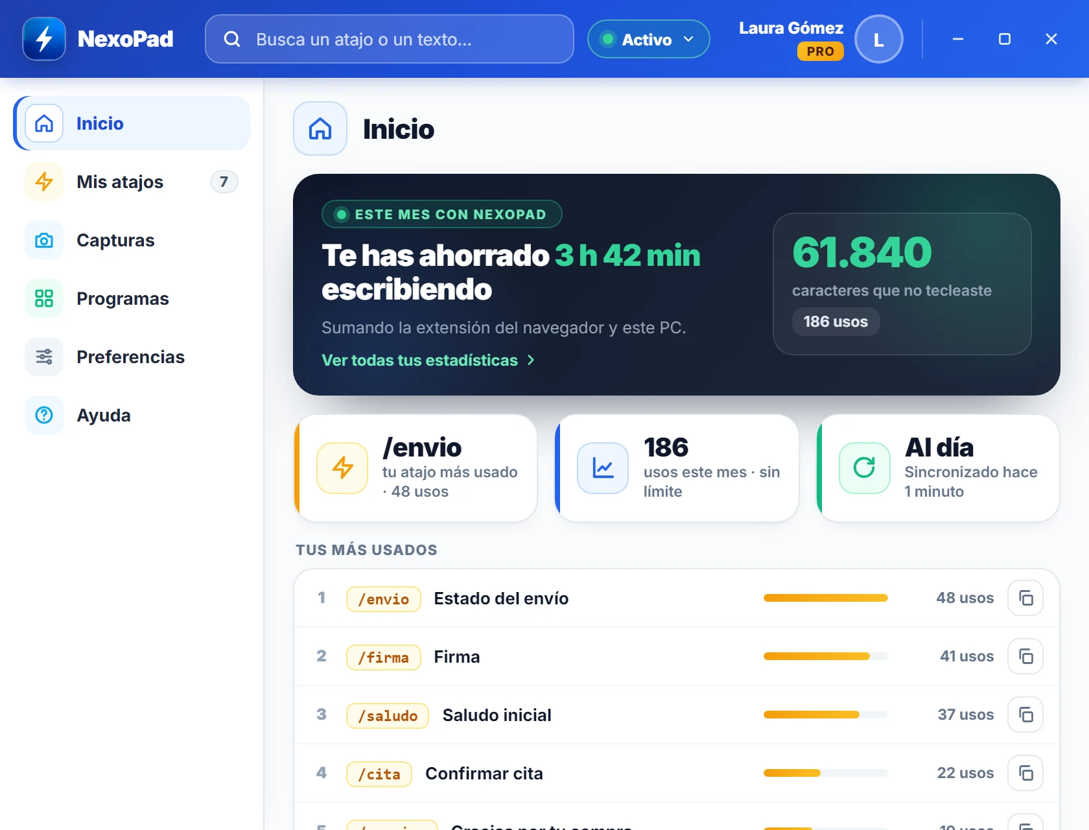1089x830 pixels.
Task: Go to Mis atajos section
Action: [132, 182]
